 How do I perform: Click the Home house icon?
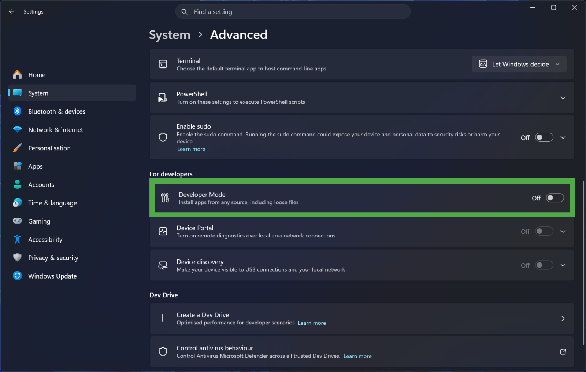point(17,75)
